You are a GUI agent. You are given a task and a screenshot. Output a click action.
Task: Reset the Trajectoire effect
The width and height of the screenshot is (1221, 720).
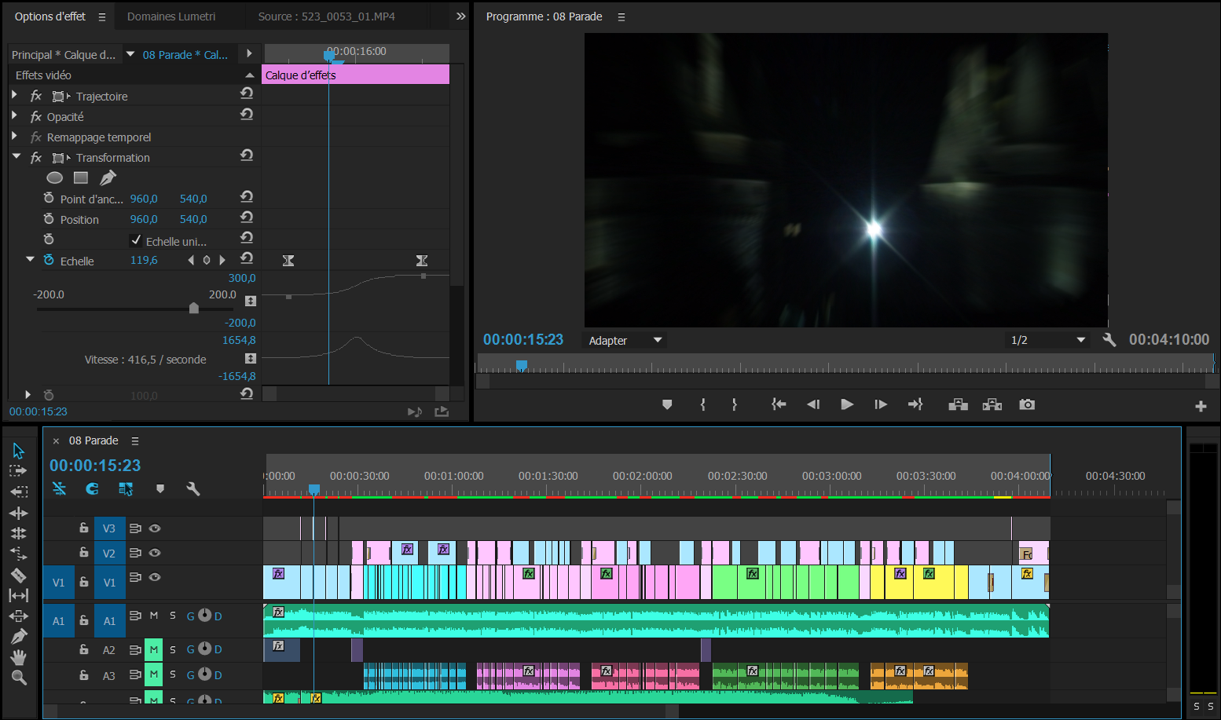pyautogui.click(x=247, y=93)
